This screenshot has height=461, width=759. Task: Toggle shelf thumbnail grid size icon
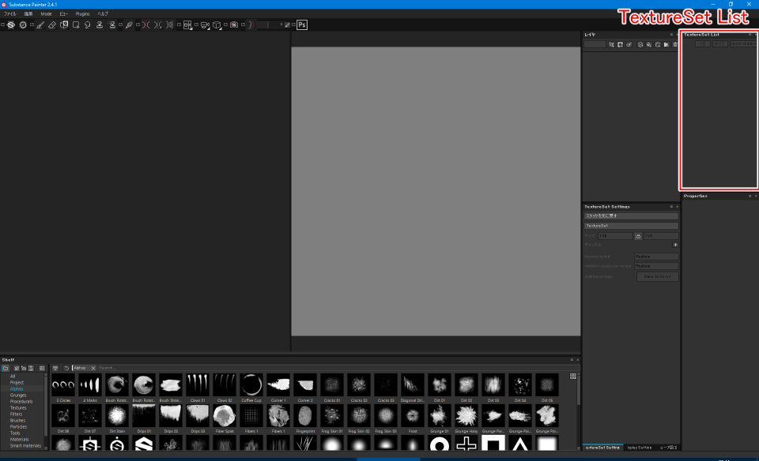pyautogui.click(x=573, y=376)
